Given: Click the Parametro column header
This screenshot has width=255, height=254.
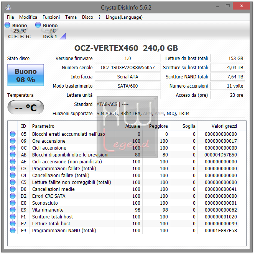Looking at the screenshot, I should pyautogui.click(x=72, y=126).
